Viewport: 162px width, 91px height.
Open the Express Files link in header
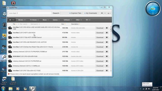click(75, 13)
